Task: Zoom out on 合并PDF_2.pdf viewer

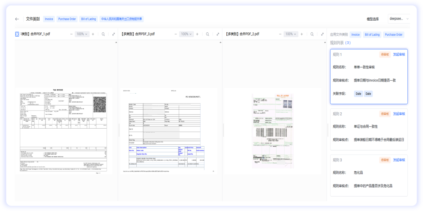Action: point(280,34)
